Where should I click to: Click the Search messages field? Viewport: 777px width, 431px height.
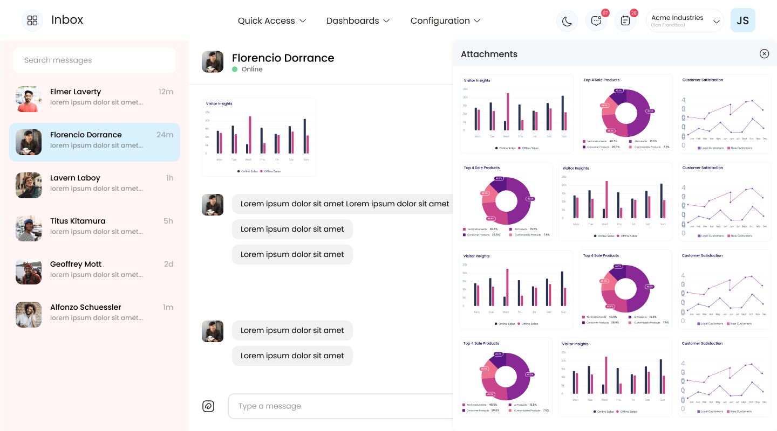click(x=95, y=60)
